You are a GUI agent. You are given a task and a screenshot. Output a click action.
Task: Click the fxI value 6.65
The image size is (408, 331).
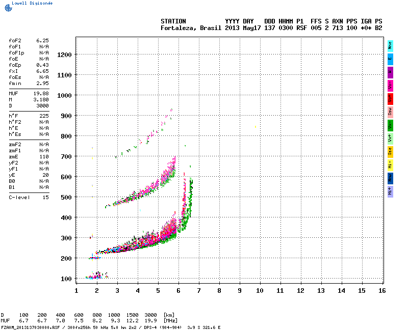42,71
